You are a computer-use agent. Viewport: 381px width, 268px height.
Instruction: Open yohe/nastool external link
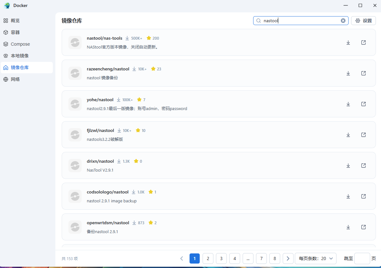pyautogui.click(x=364, y=104)
